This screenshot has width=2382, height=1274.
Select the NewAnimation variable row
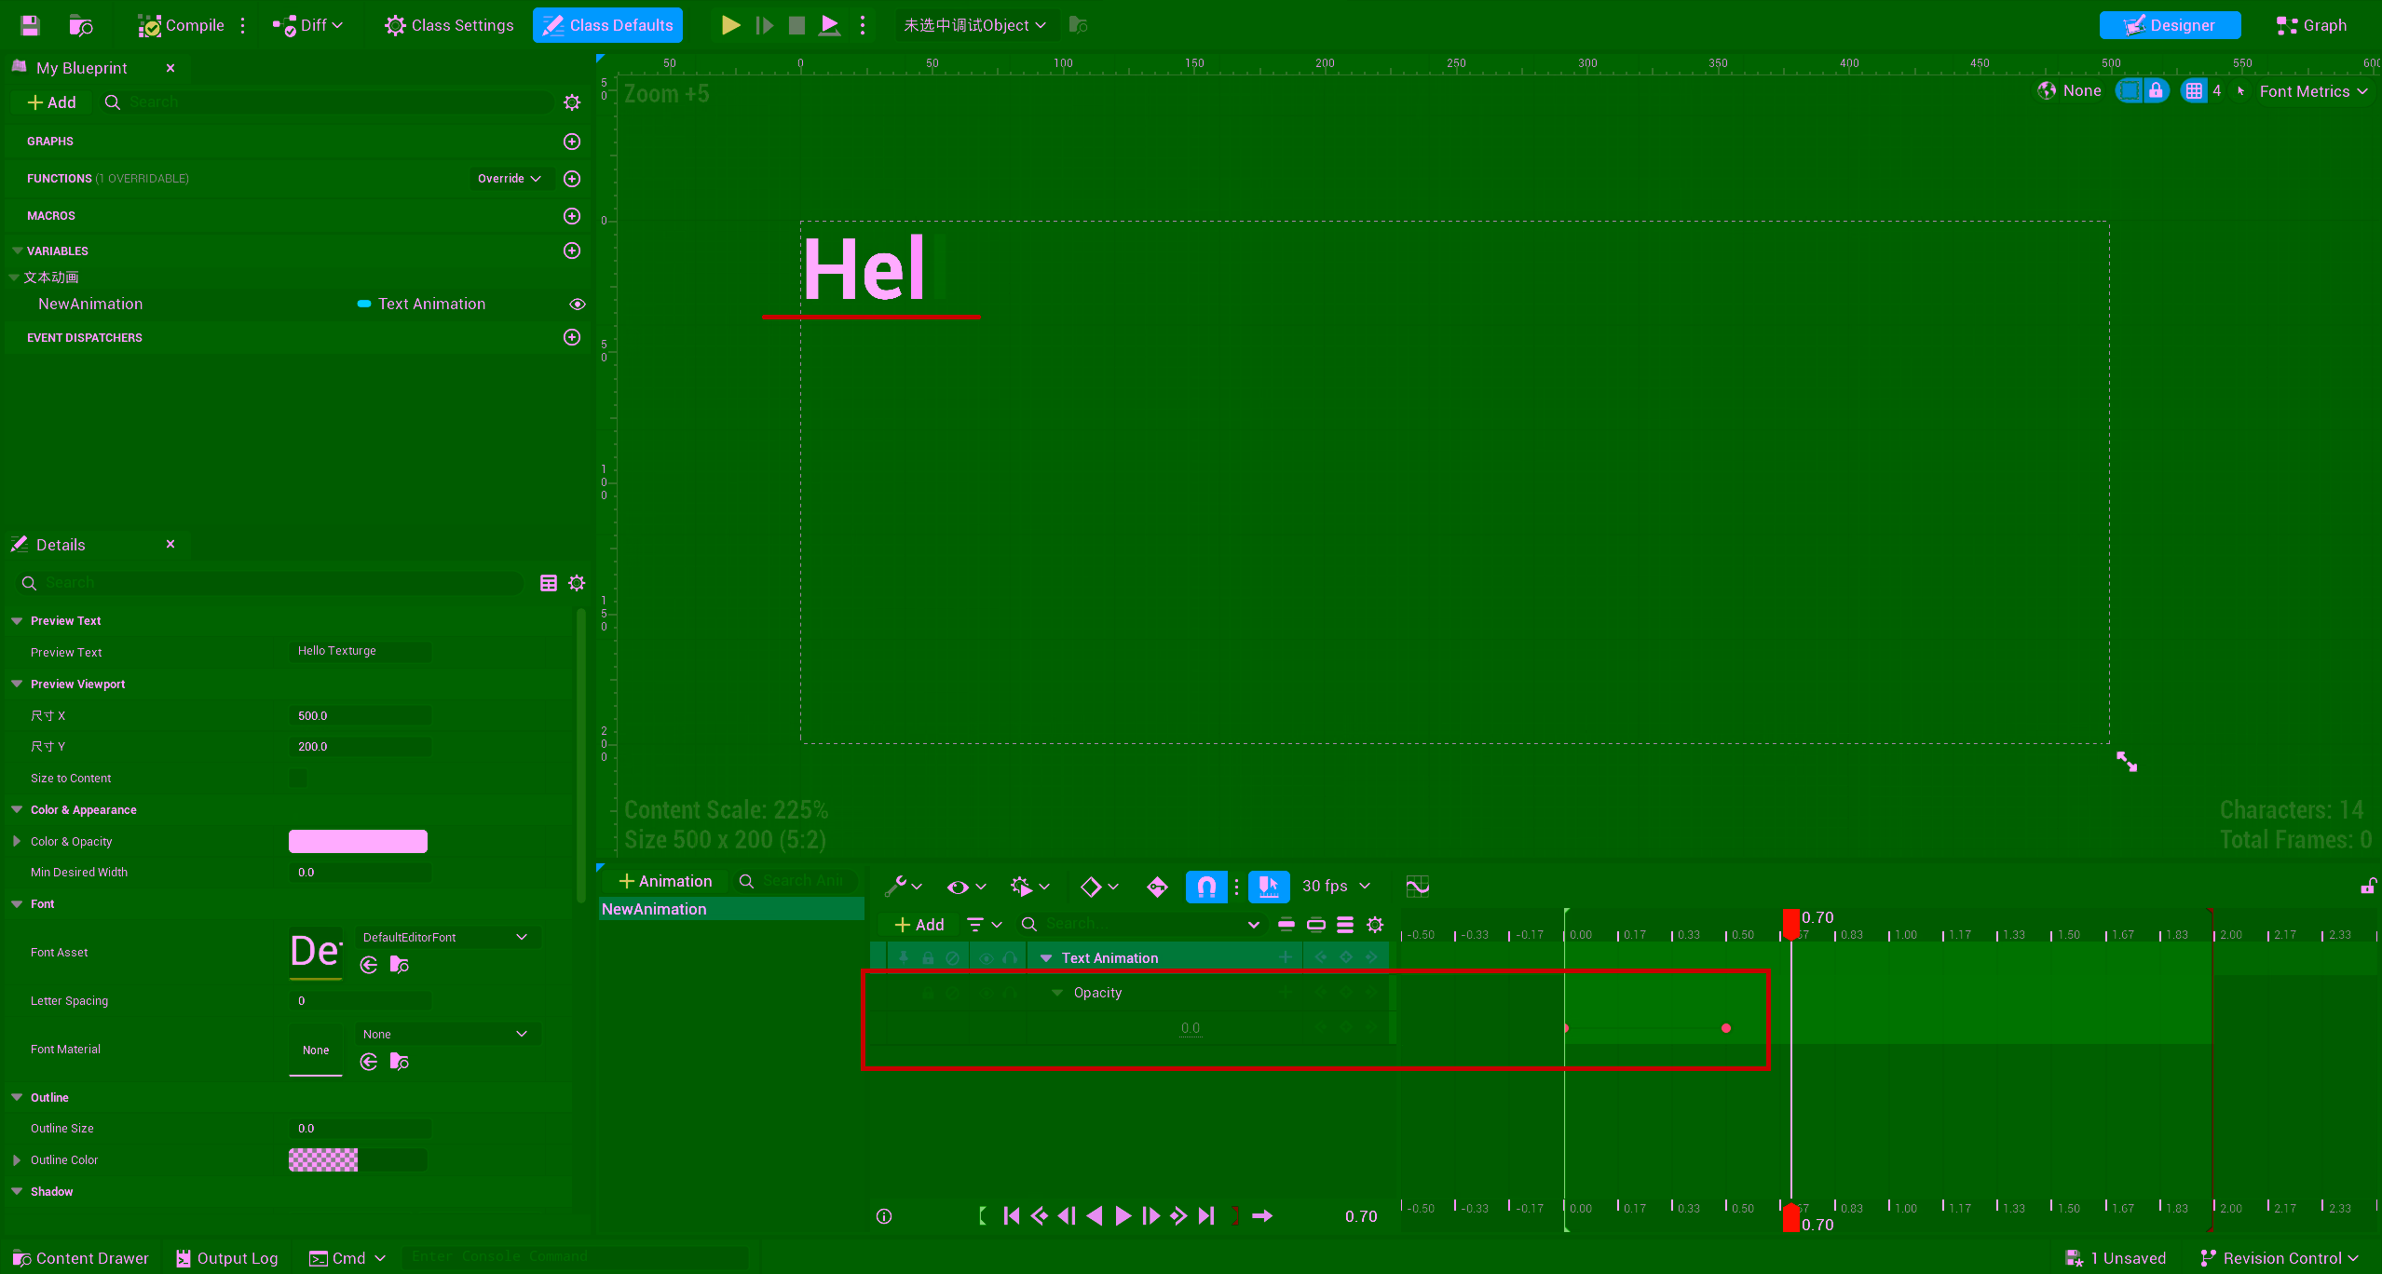pyautogui.click(x=296, y=304)
